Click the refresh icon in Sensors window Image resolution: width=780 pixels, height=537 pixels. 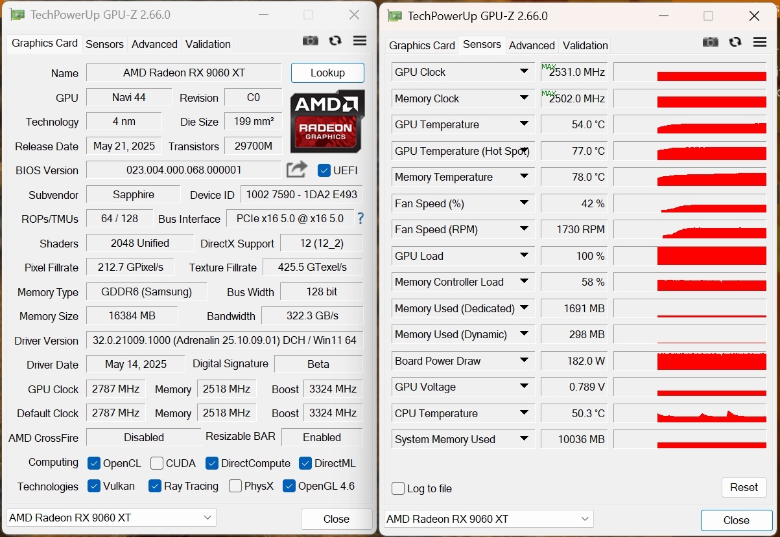click(x=735, y=42)
